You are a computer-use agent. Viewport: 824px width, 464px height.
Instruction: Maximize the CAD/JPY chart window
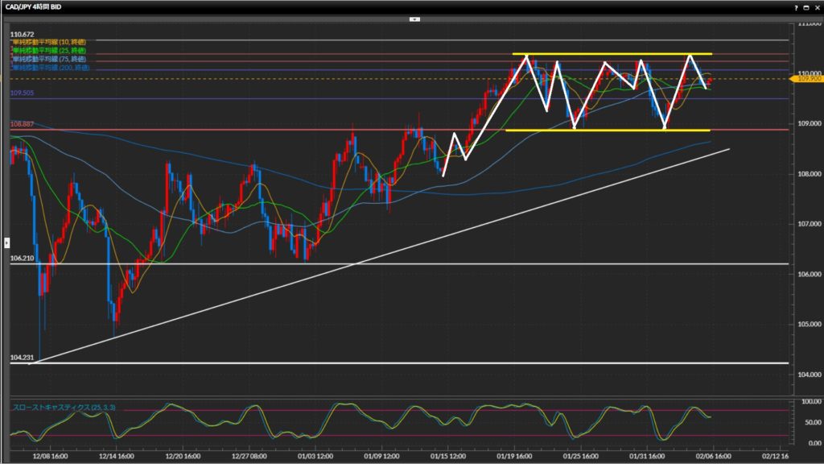(x=806, y=6)
